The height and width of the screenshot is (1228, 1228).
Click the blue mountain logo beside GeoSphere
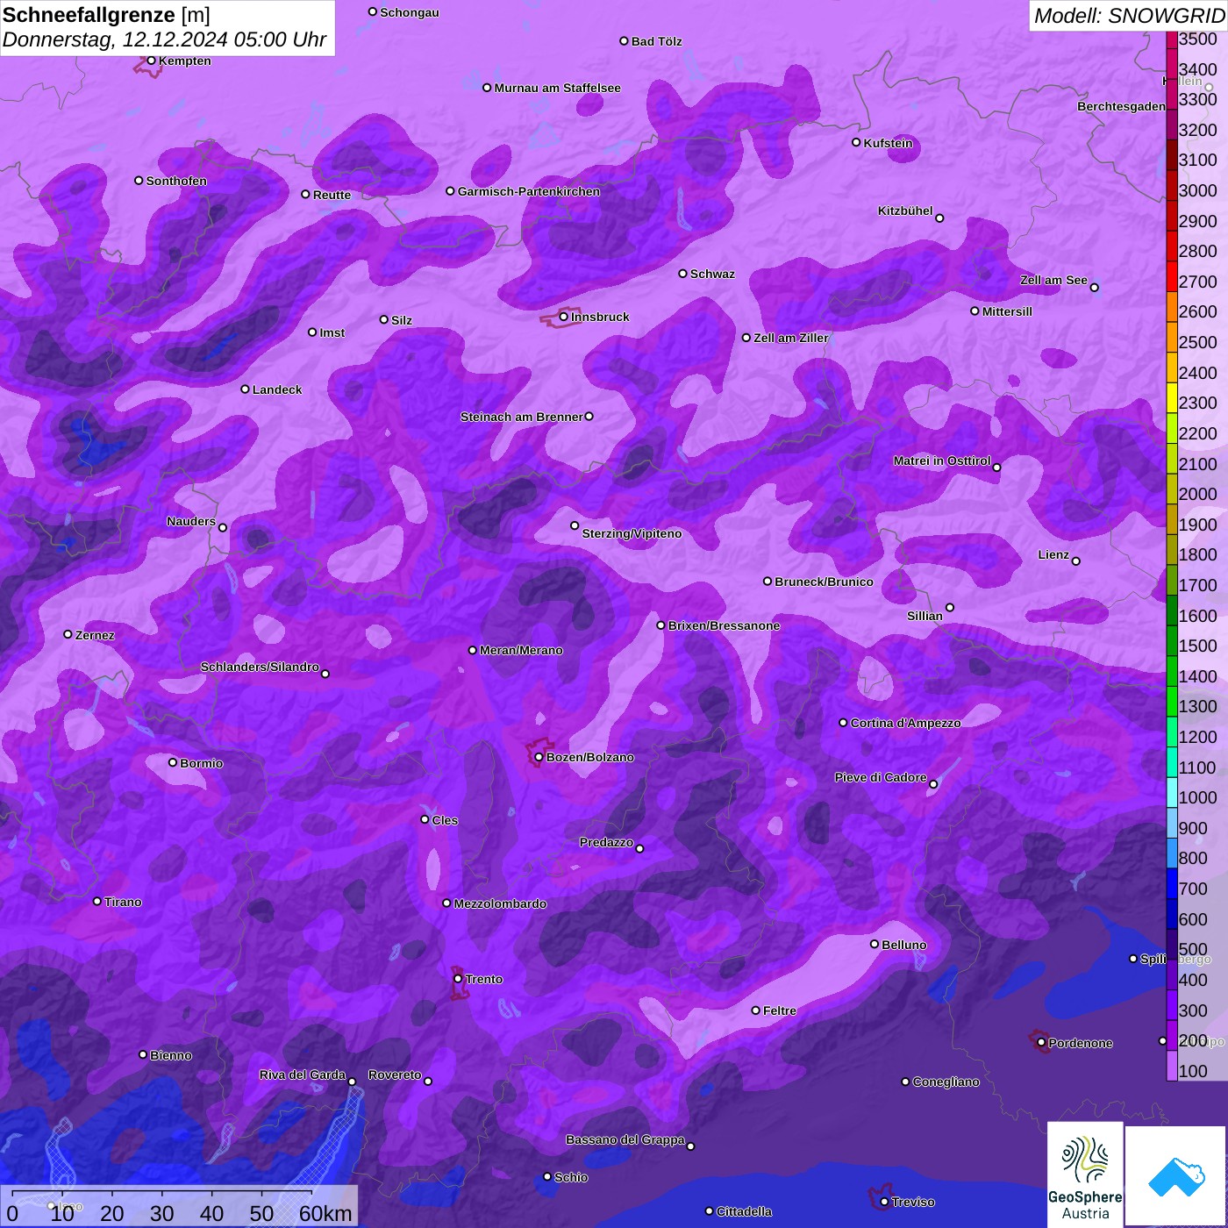[1176, 1176]
